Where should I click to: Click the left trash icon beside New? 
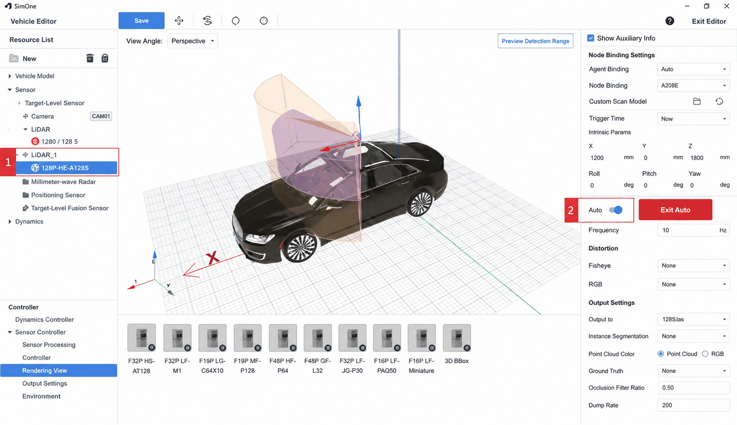pyautogui.click(x=90, y=58)
